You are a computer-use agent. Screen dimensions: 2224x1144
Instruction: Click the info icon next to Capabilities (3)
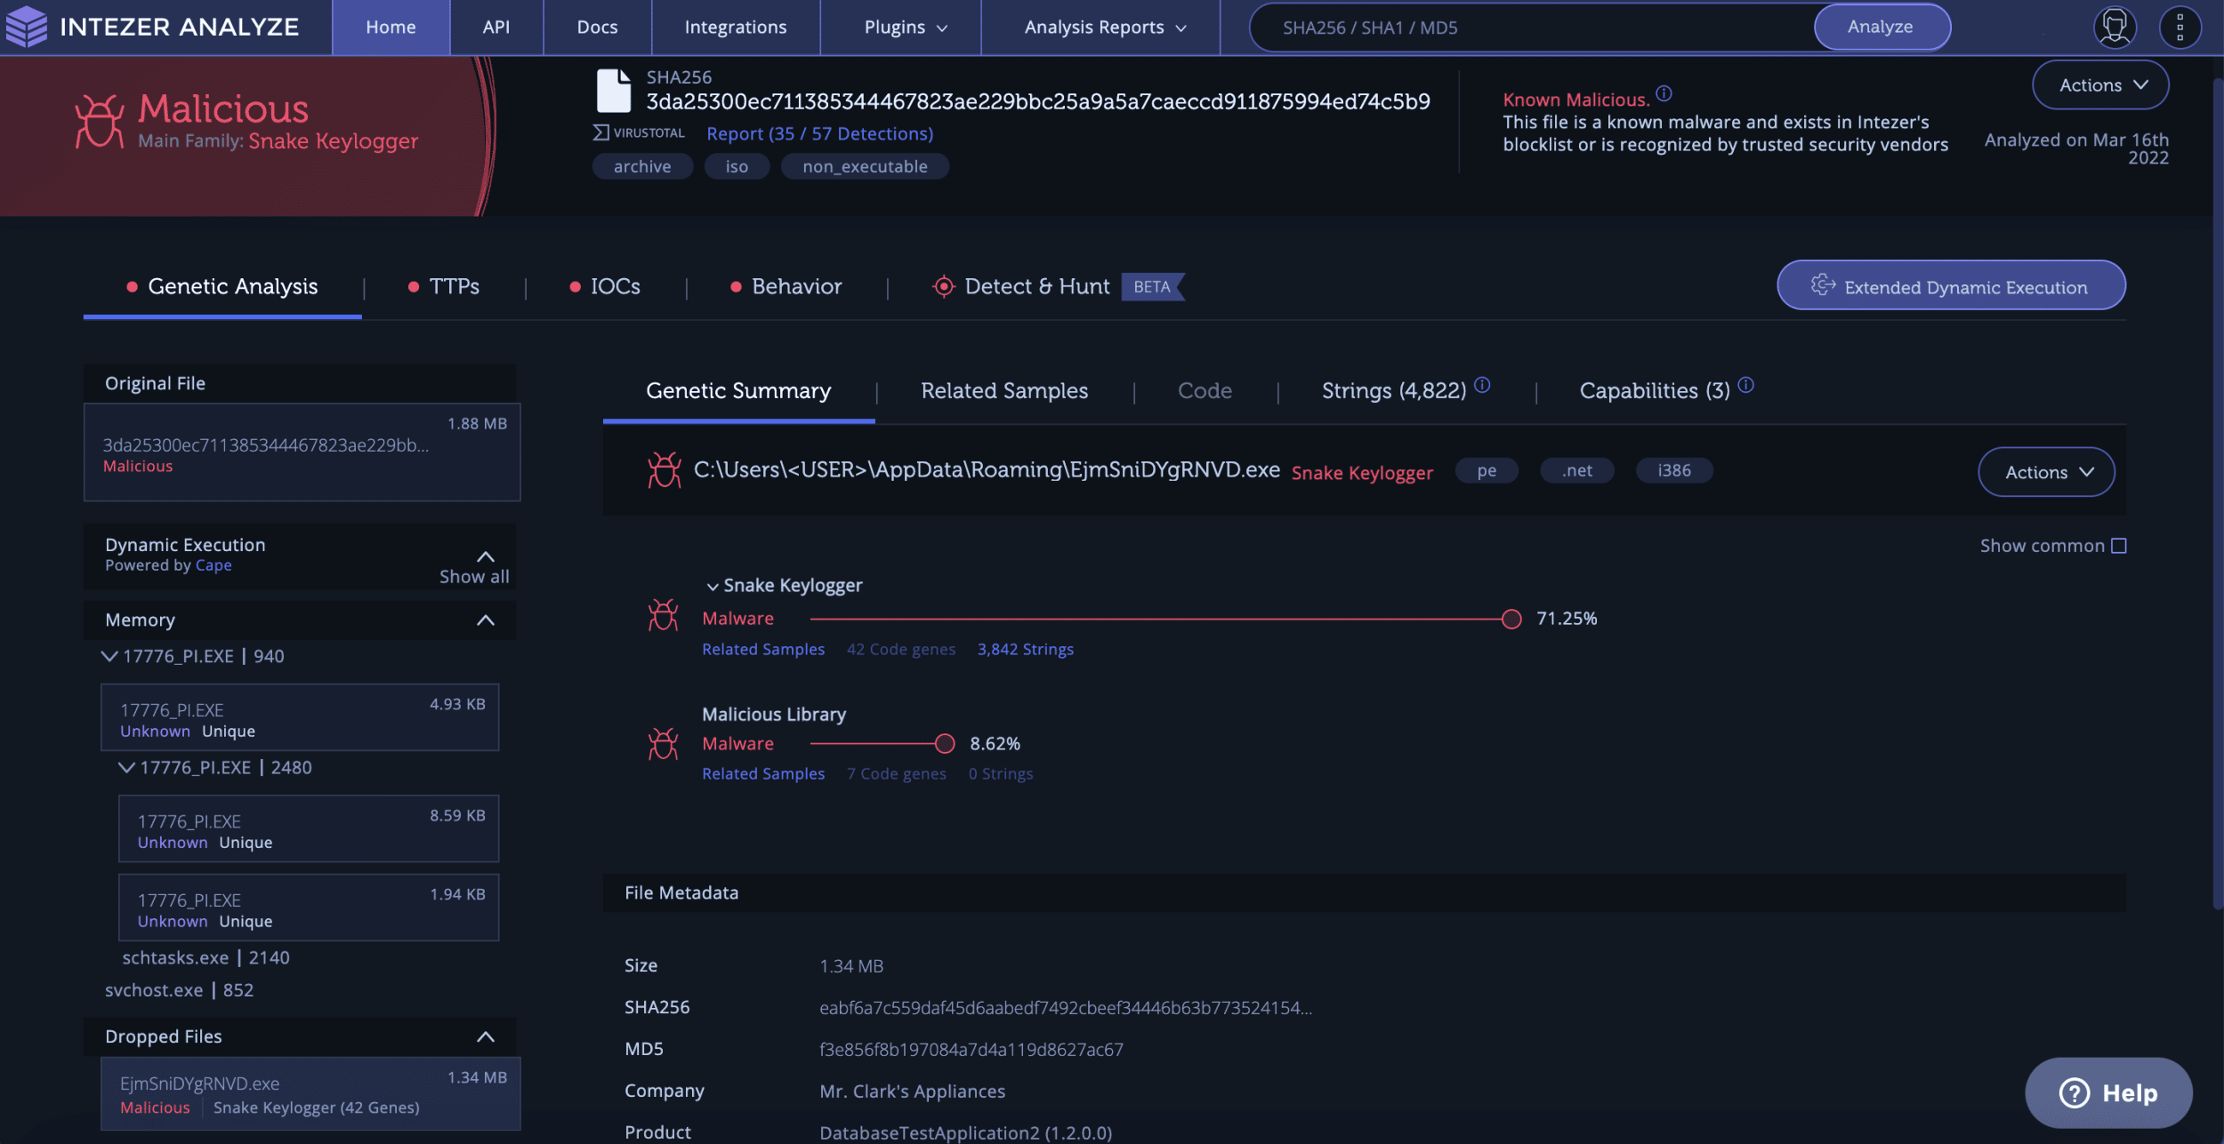[1746, 385]
